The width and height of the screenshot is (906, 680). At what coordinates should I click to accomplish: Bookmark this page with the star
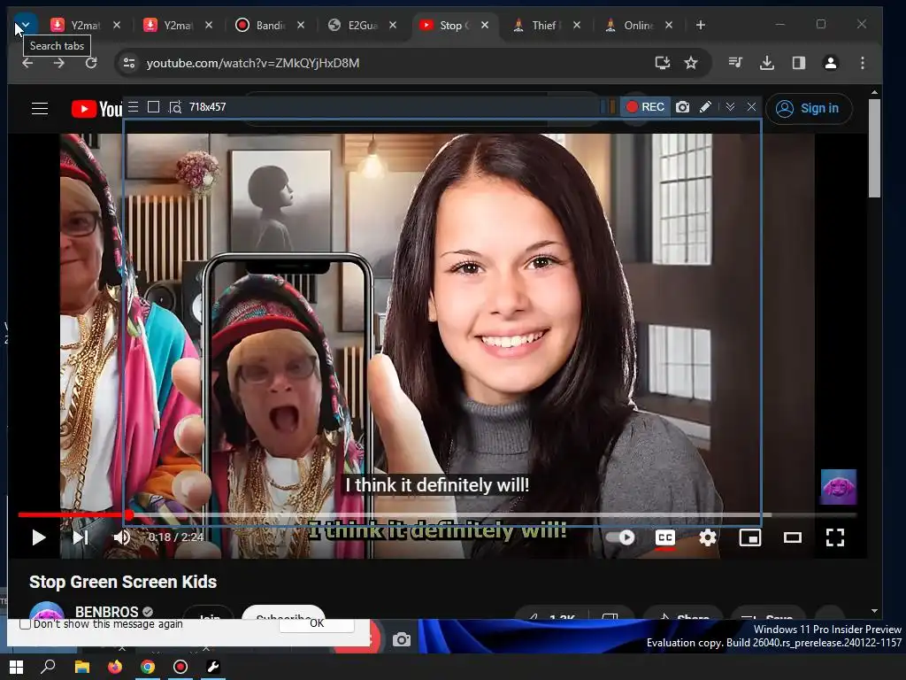[x=691, y=63]
